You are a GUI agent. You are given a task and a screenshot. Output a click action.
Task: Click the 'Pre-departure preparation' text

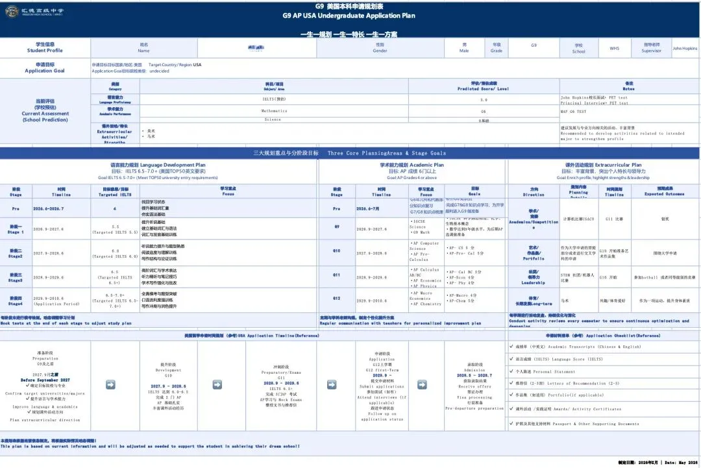474,408
